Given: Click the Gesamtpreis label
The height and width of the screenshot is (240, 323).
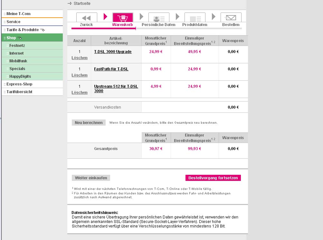Looking at the screenshot, I should point(106,149).
